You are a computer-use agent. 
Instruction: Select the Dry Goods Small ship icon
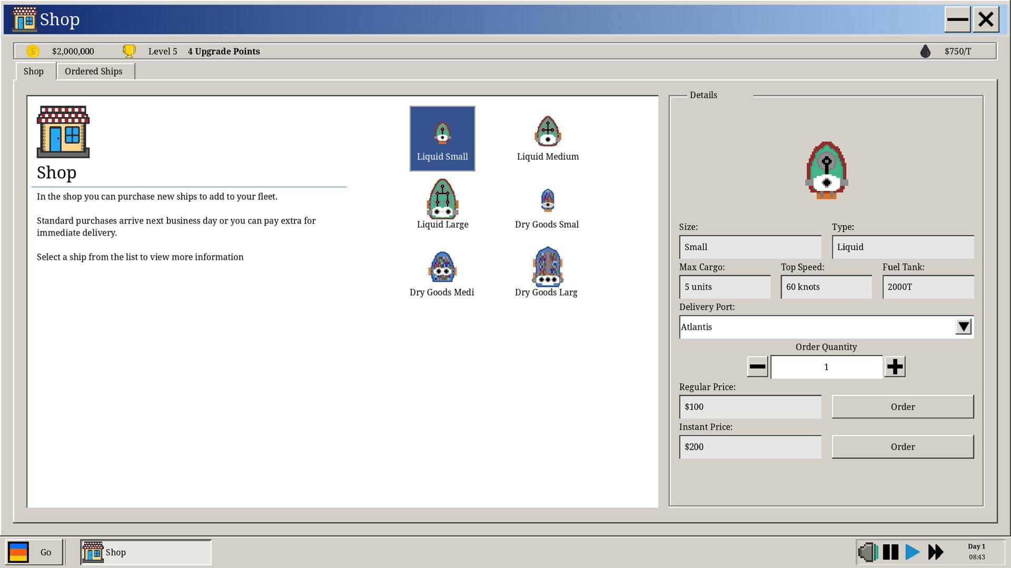pos(547,200)
